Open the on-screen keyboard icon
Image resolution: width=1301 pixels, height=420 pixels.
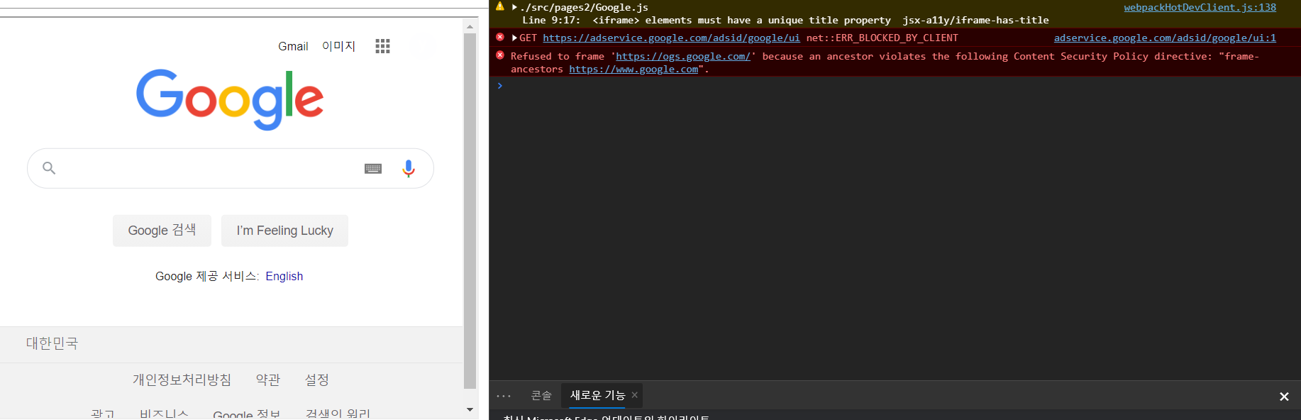tap(373, 168)
